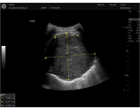Select caliper 3 right endpoint marker

coord(78,35)
